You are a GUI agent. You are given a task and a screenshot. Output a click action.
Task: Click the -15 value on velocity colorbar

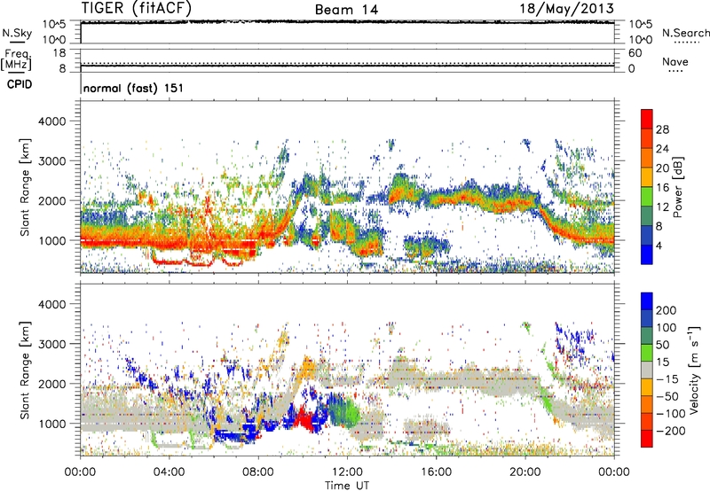pyautogui.click(x=667, y=379)
